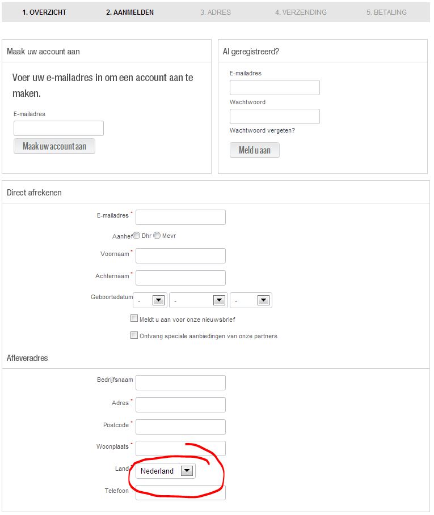This screenshot has height=515, width=434.
Task: Click the Meld u aan button
Action: [254, 150]
